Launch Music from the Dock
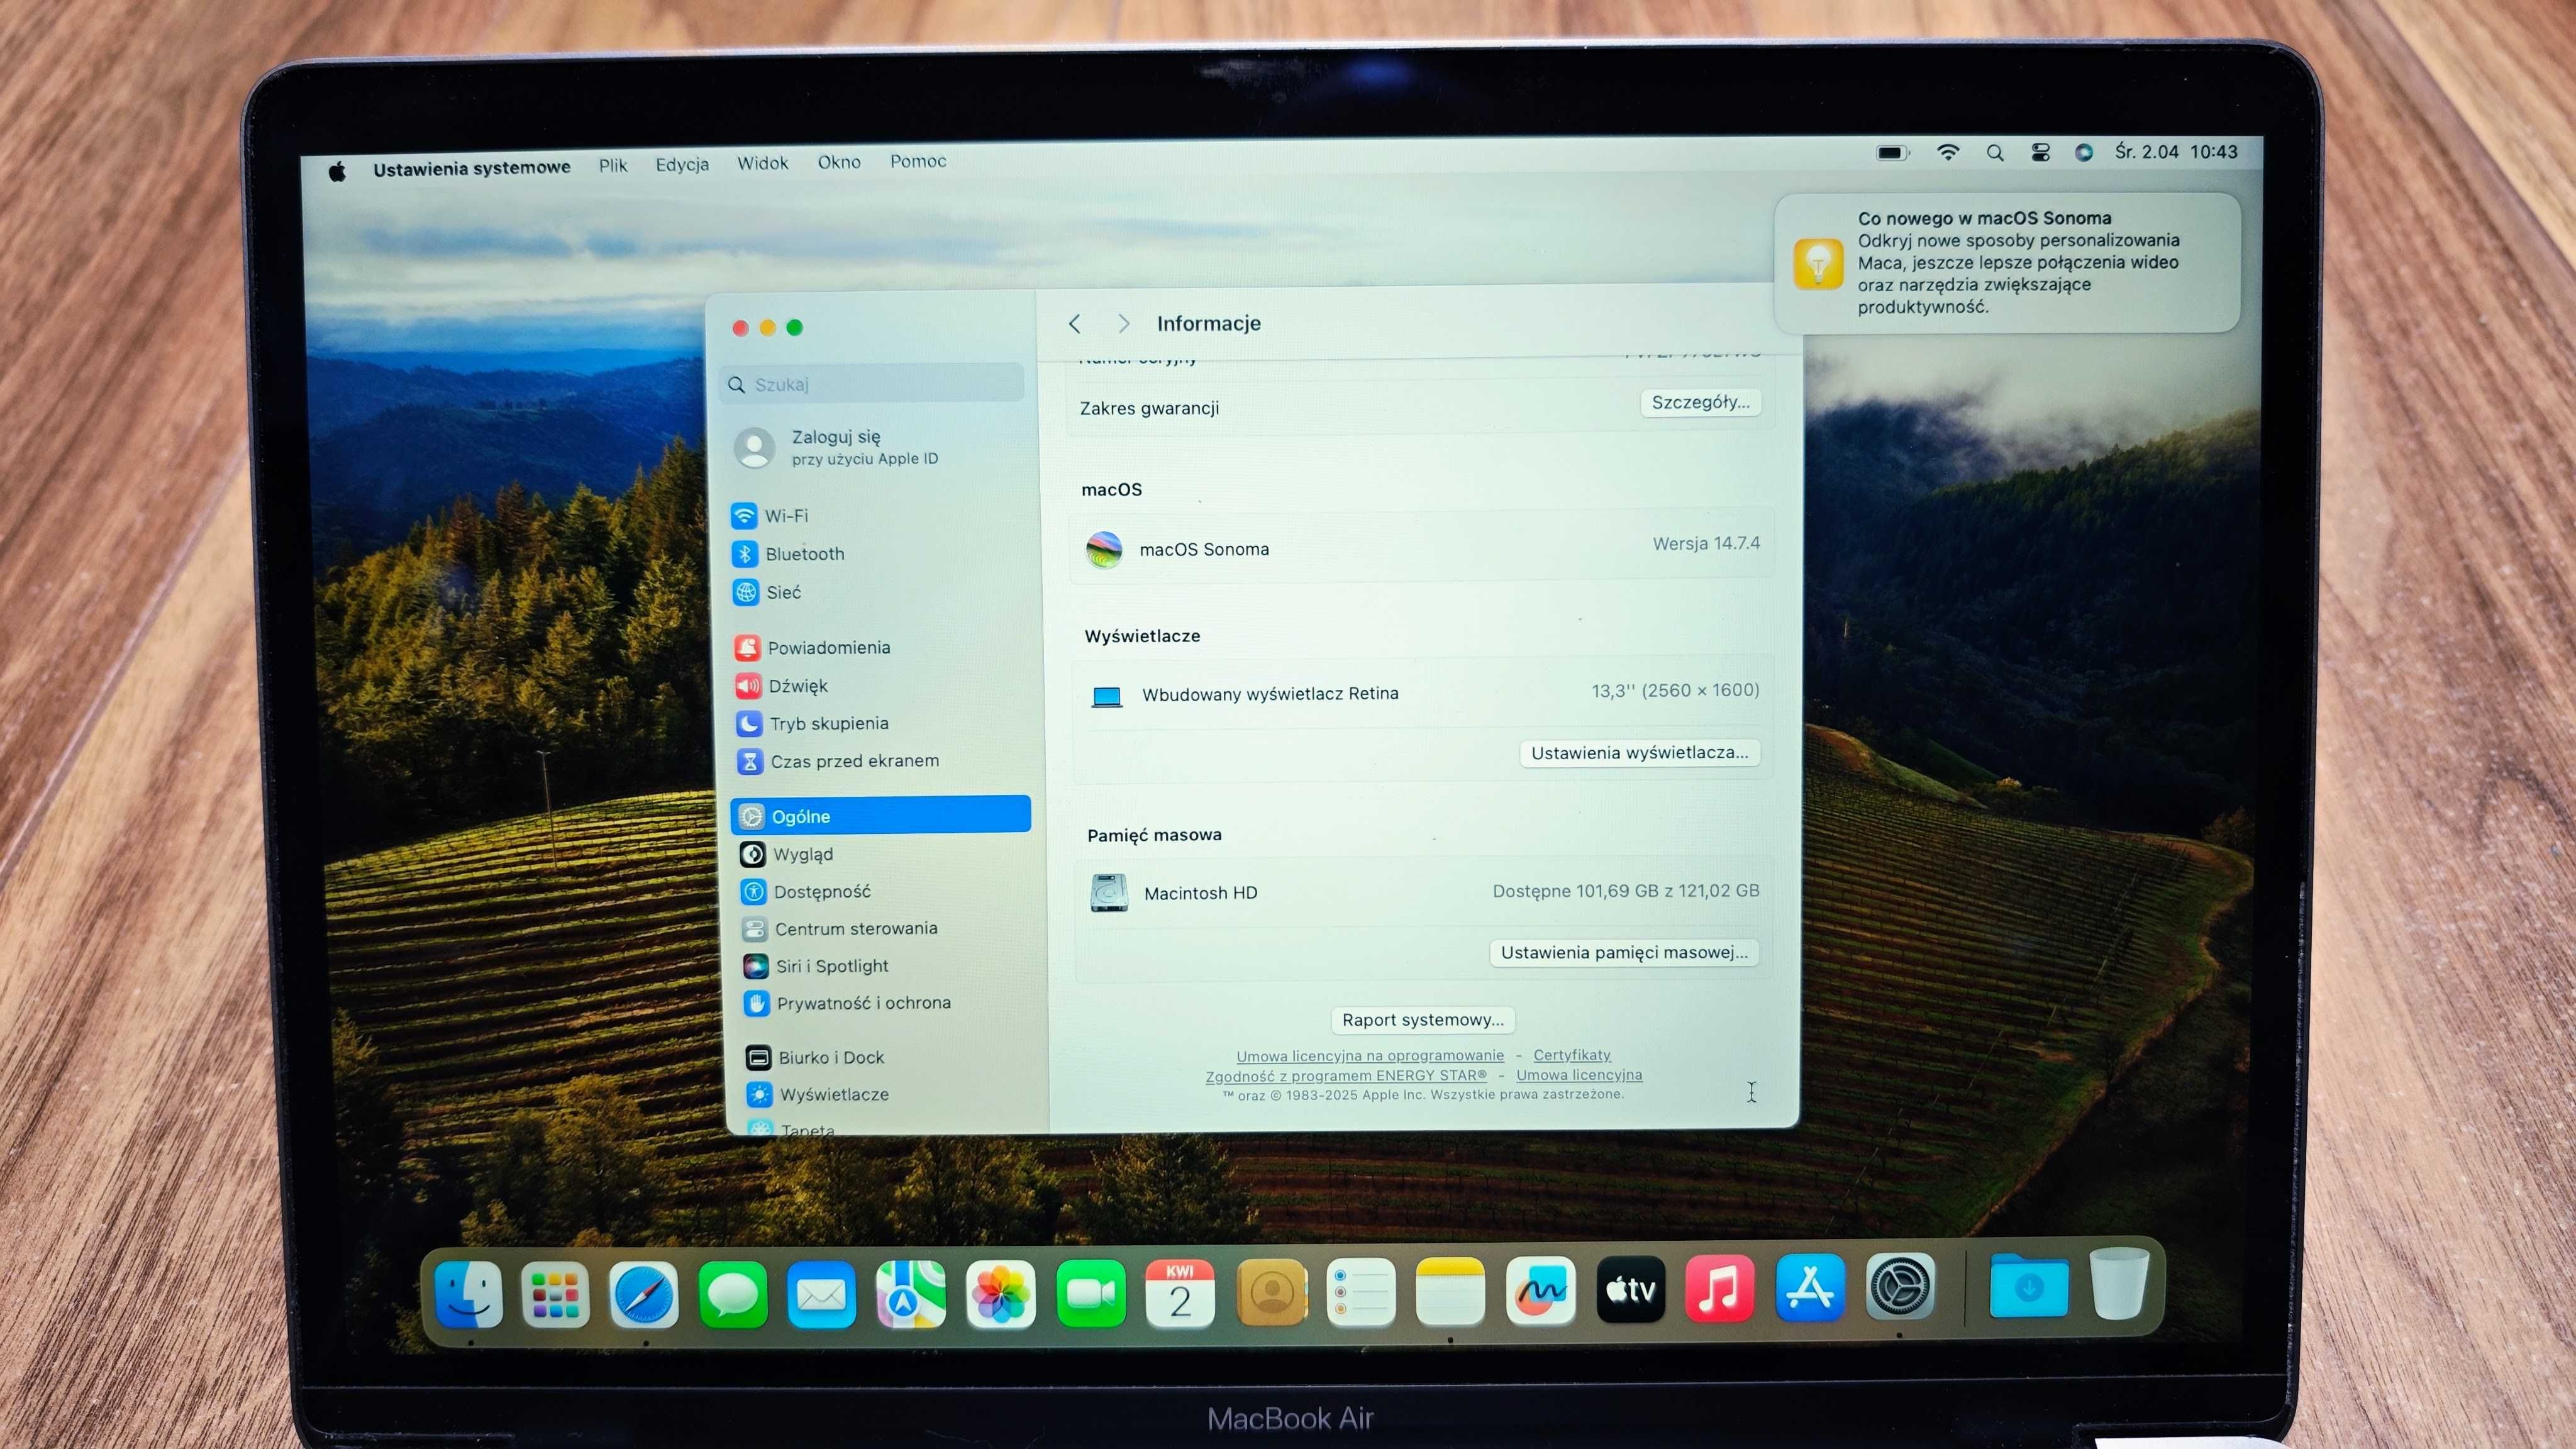 tap(1720, 1289)
